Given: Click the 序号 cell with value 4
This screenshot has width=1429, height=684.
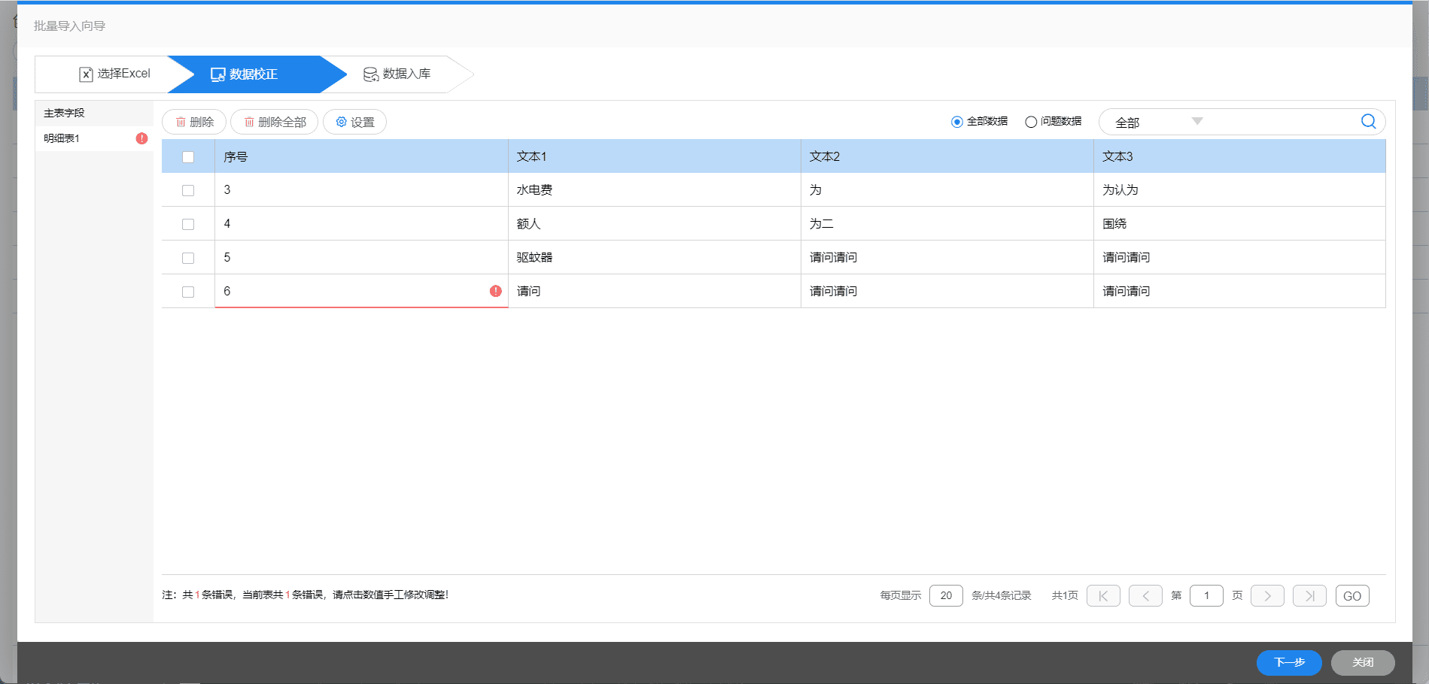Looking at the screenshot, I should click(361, 224).
